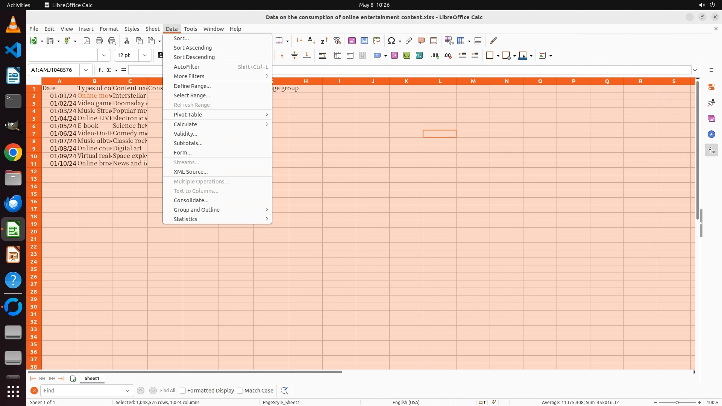
Task: Click the Wrap Text icon
Action: [322, 56]
